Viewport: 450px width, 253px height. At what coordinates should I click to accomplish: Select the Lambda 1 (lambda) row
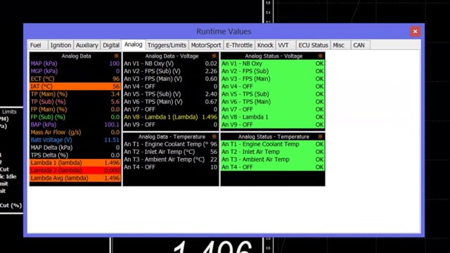(75, 163)
